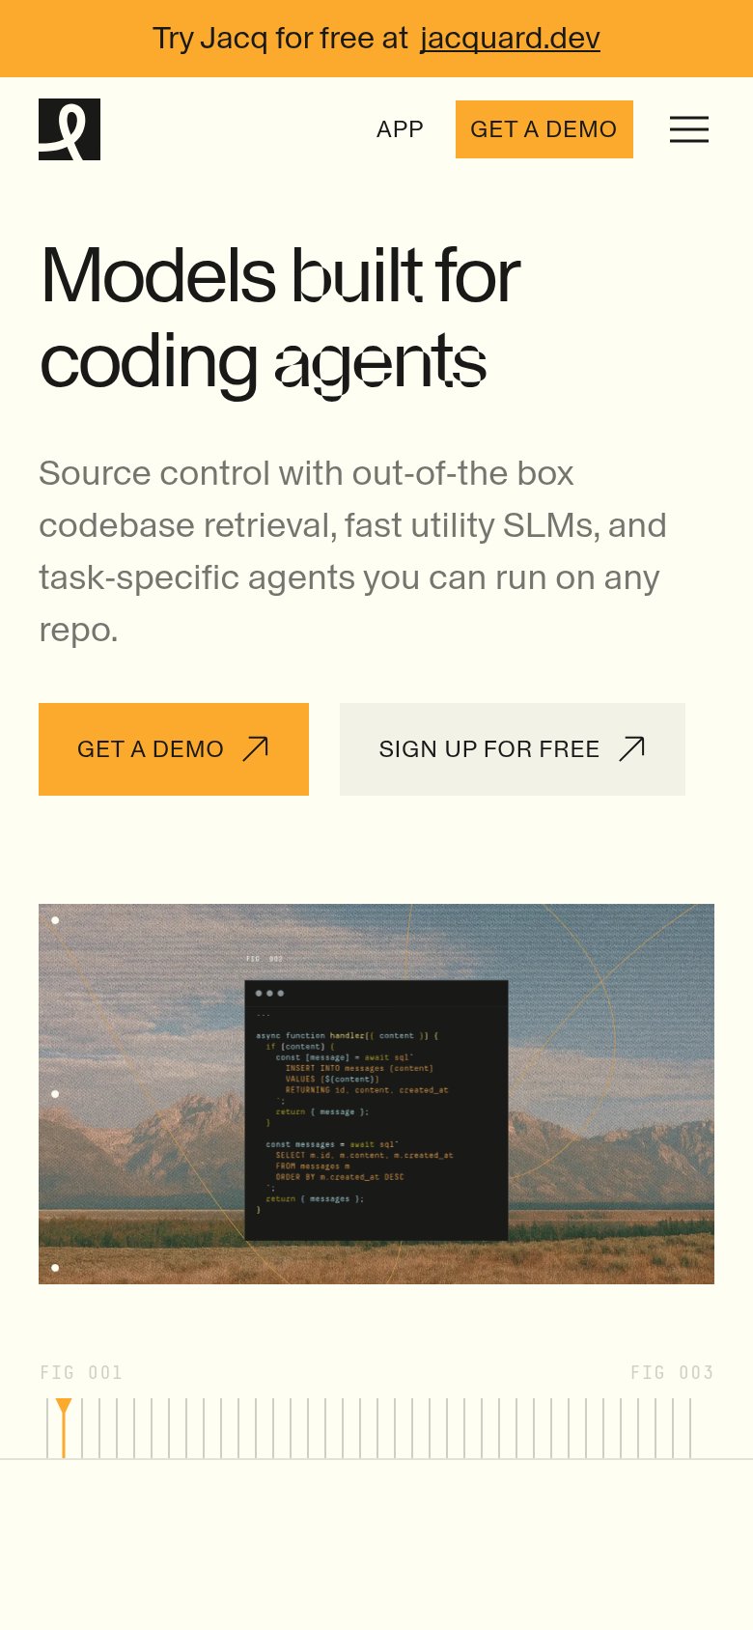Click arrow icon on SIGN UP FOR FREE

[x=631, y=748]
